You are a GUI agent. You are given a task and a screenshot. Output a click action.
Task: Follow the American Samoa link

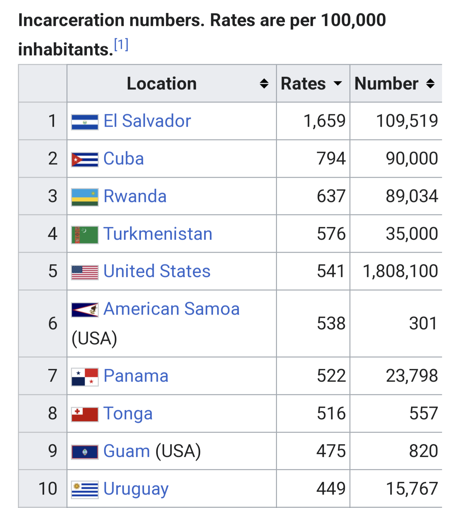(x=172, y=309)
